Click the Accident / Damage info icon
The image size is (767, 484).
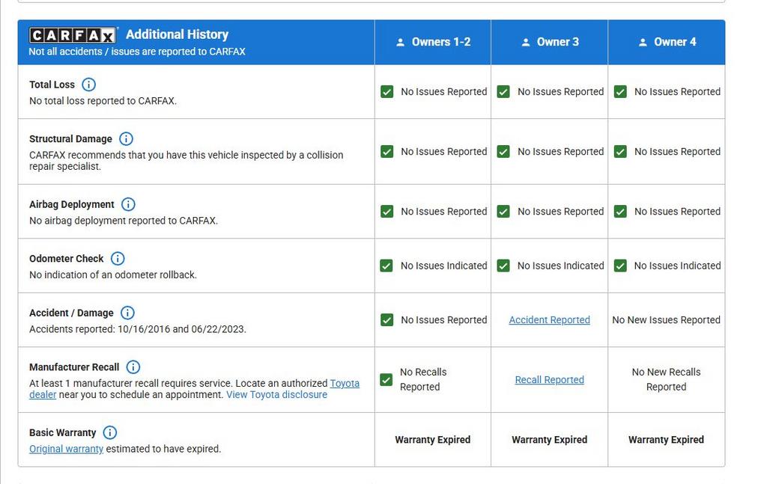127,313
